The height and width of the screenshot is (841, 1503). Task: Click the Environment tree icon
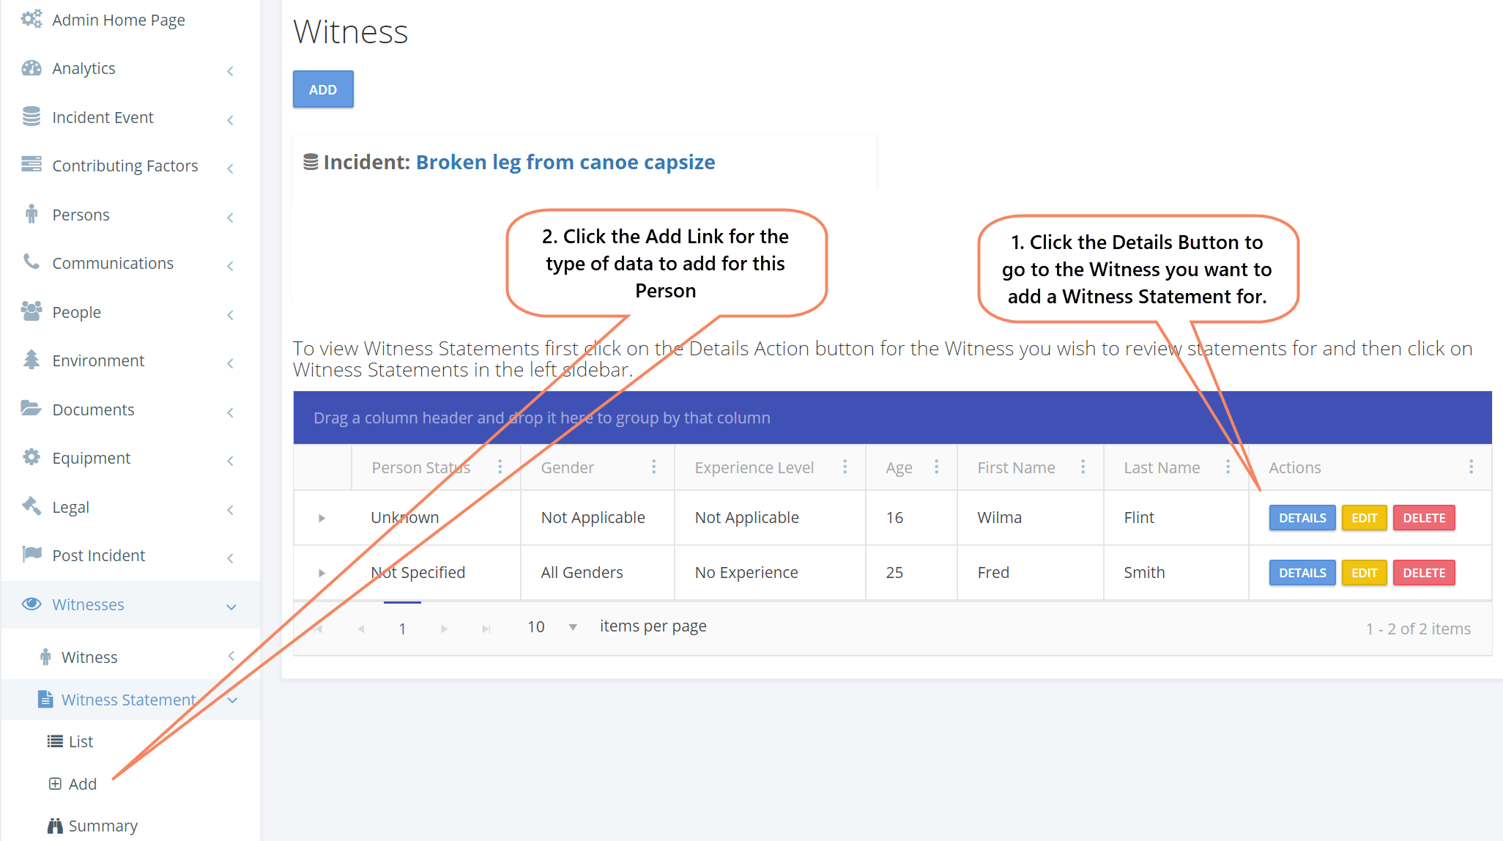tap(31, 360)
